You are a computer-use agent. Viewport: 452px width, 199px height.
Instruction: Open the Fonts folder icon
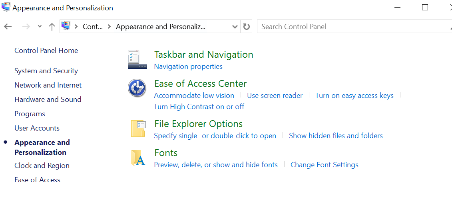click(x=138, y=158)
